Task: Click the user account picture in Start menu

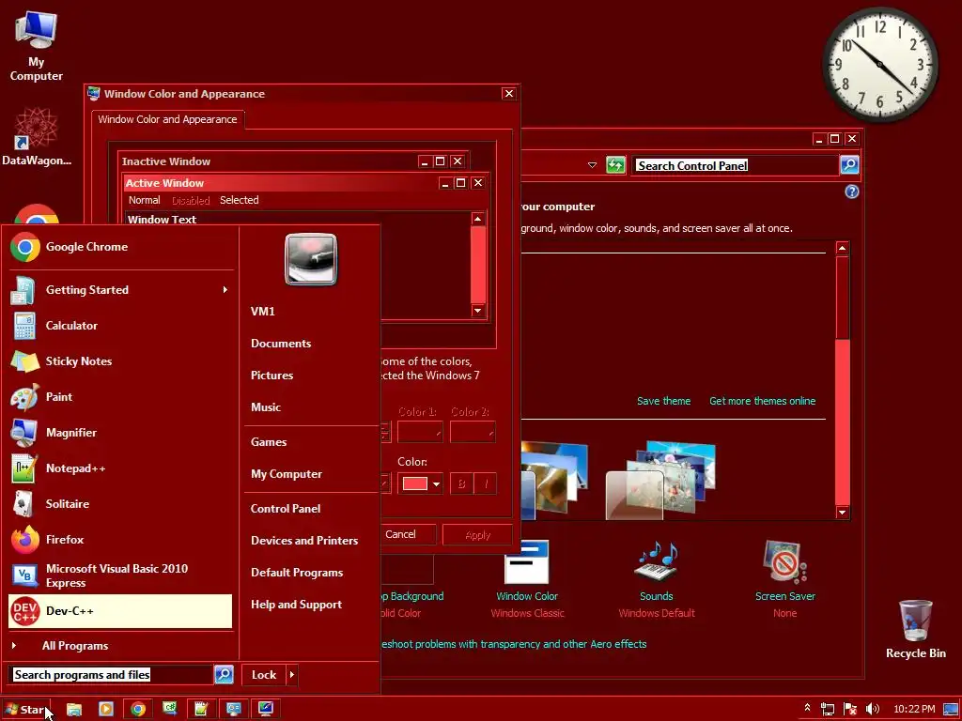Action: 311,259
